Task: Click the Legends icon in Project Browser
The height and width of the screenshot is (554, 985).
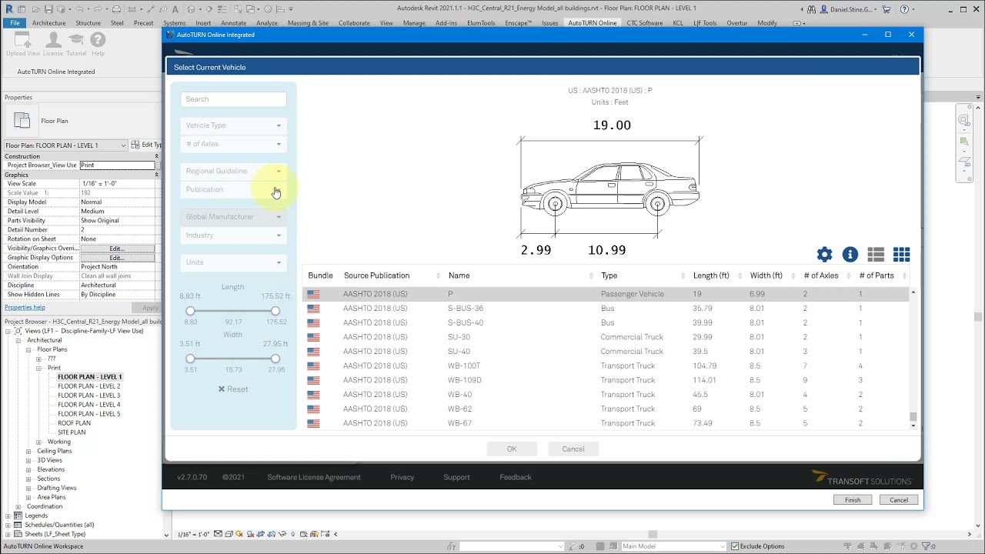Action: (x=19, y=516)
